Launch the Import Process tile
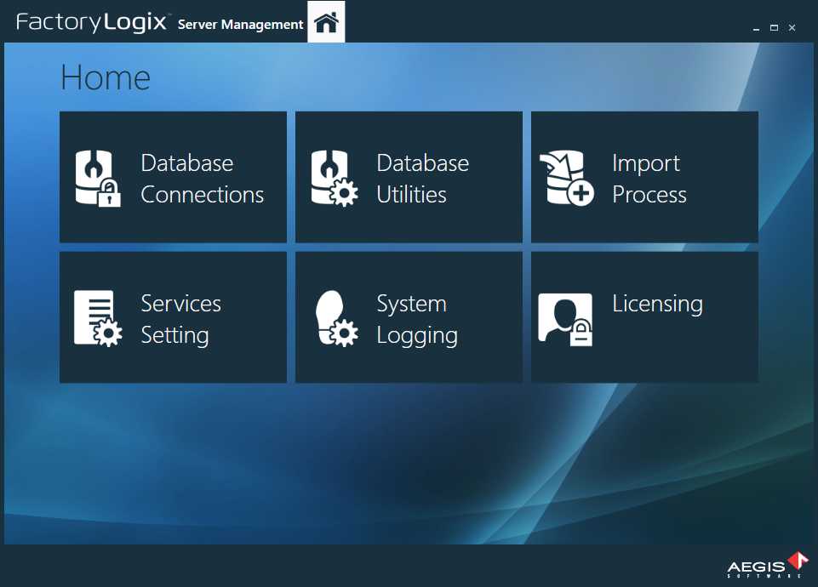 pyautogui.click(x=644, y=176)
